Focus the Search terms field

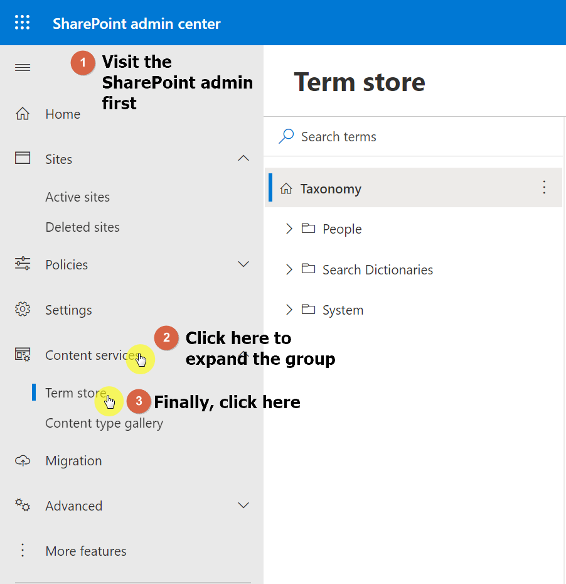[x=413, y=136]
